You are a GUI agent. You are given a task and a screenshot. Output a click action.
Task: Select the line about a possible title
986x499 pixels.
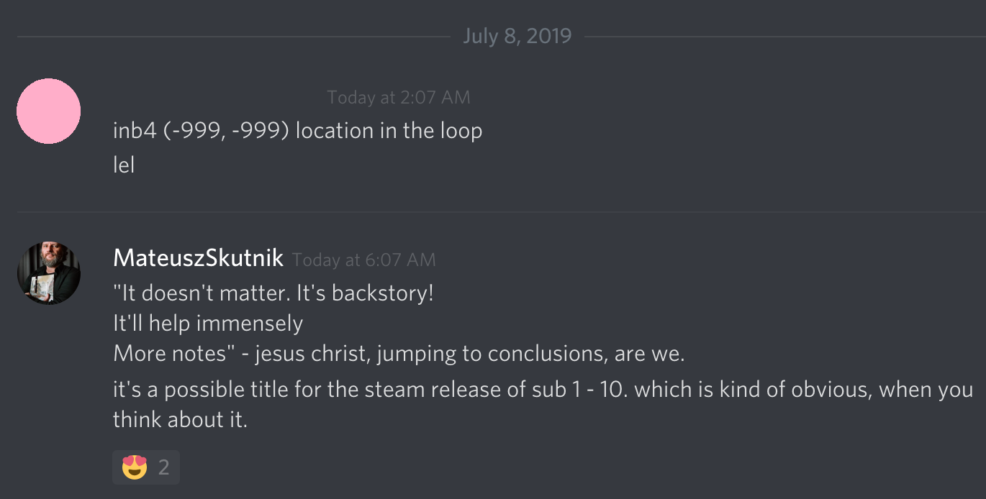coord(543,390)
